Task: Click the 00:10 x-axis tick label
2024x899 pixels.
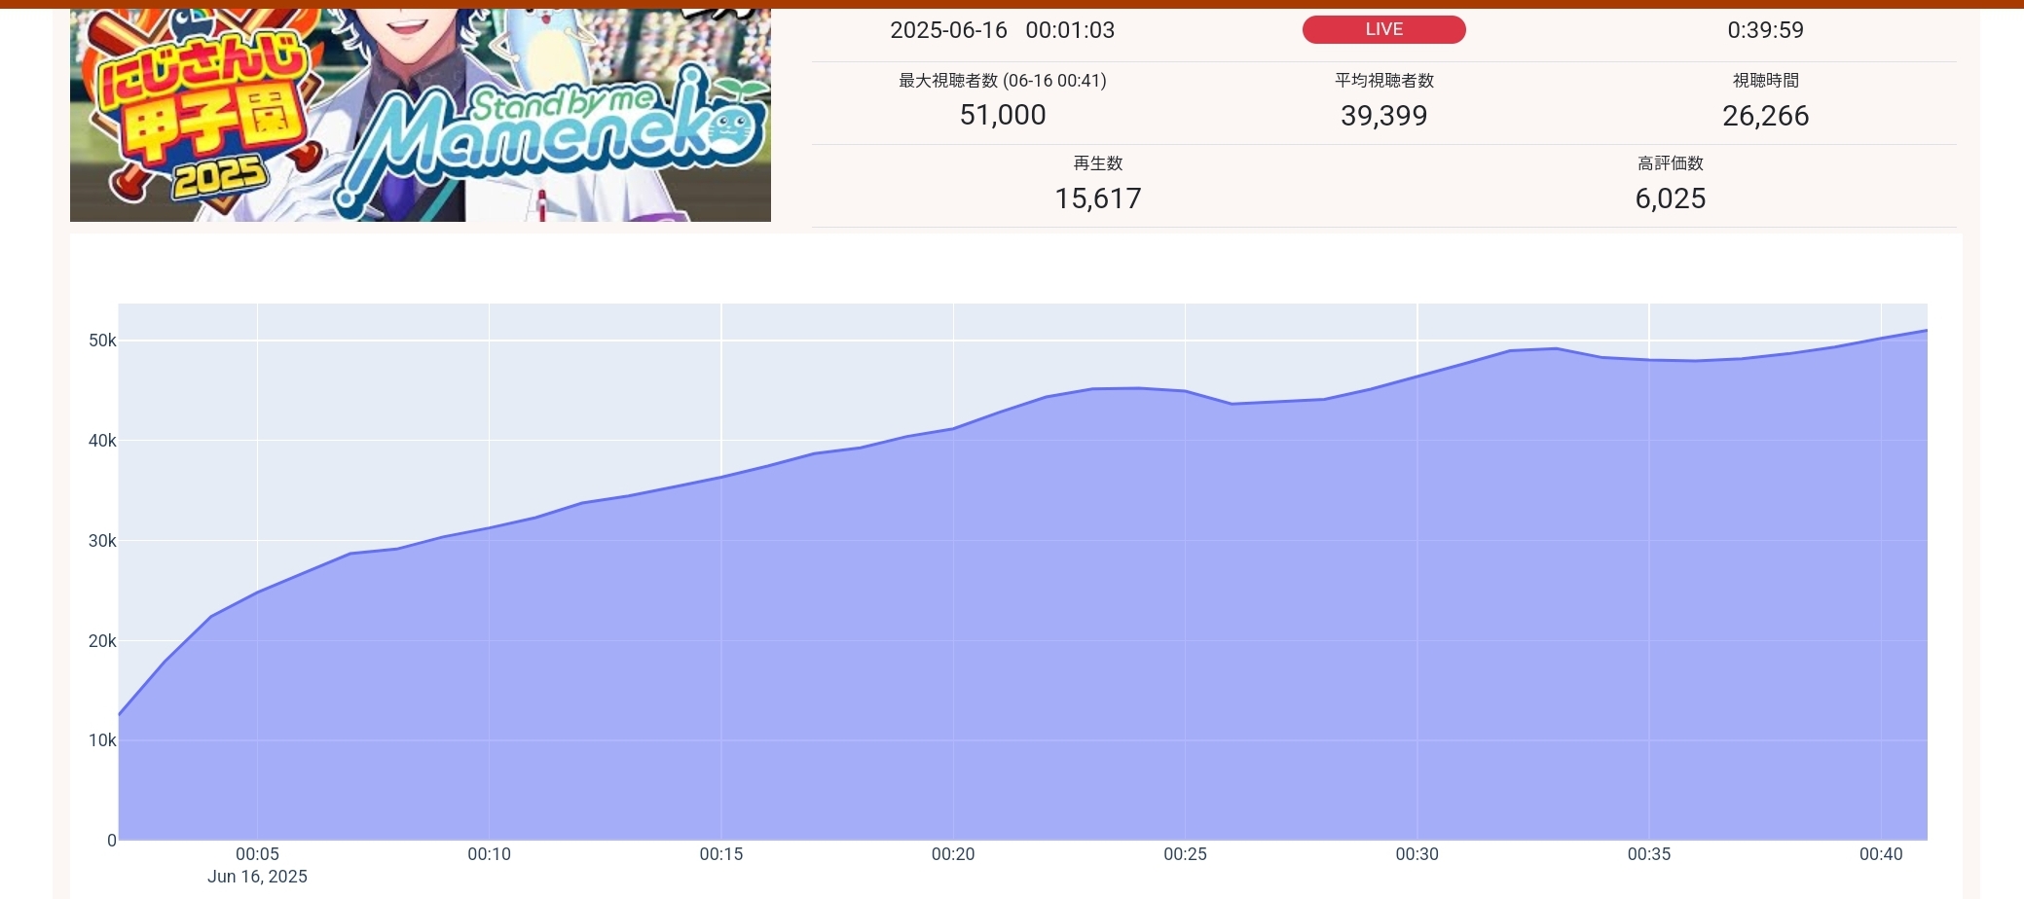Action: [489, 854]
